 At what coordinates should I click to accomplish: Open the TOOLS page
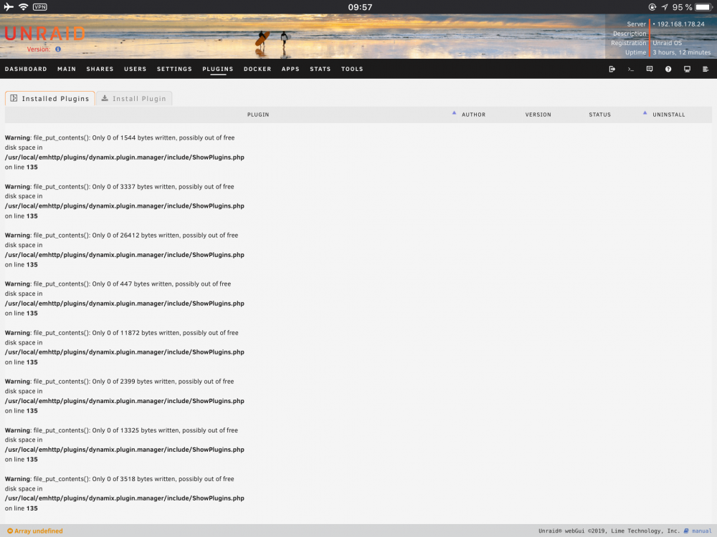(x=352, y=69)
